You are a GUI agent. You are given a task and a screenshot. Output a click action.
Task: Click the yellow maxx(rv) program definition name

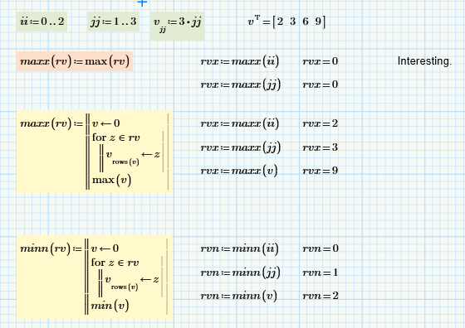tap(46, 123)
